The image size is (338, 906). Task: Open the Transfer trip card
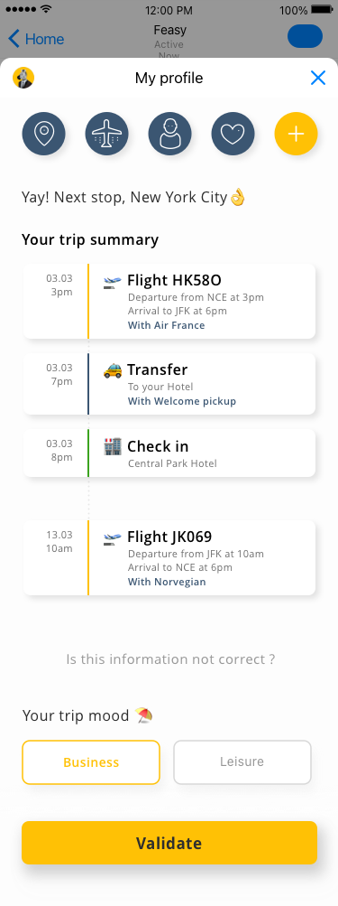pos(169,384)
